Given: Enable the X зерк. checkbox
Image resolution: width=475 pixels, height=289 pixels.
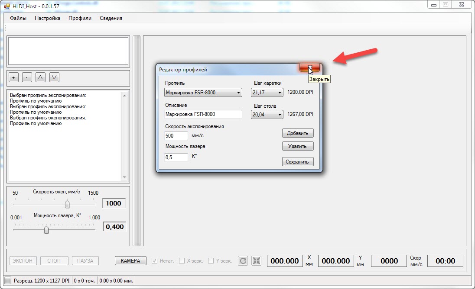Looking at the screenshot, I should click(182, 260).
